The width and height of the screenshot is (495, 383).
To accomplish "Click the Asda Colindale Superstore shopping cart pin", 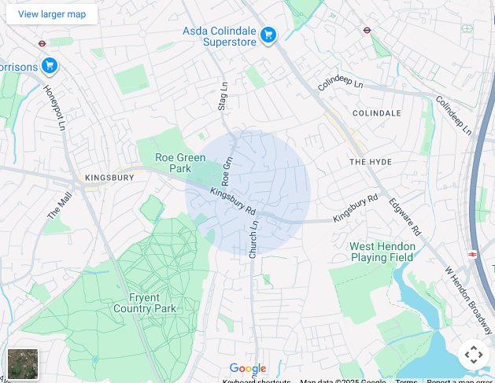I will (x=268, y=35).
